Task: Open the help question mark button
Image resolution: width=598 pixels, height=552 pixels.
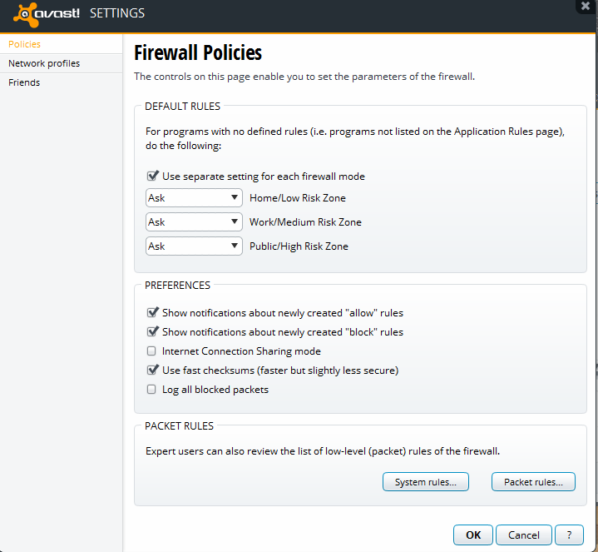Action: 569,535
